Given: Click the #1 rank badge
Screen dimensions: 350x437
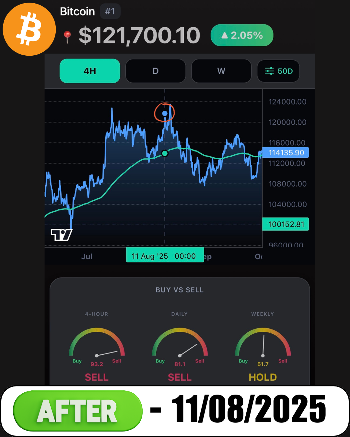Looking at the screenshot, I should (x=110, y=11).
